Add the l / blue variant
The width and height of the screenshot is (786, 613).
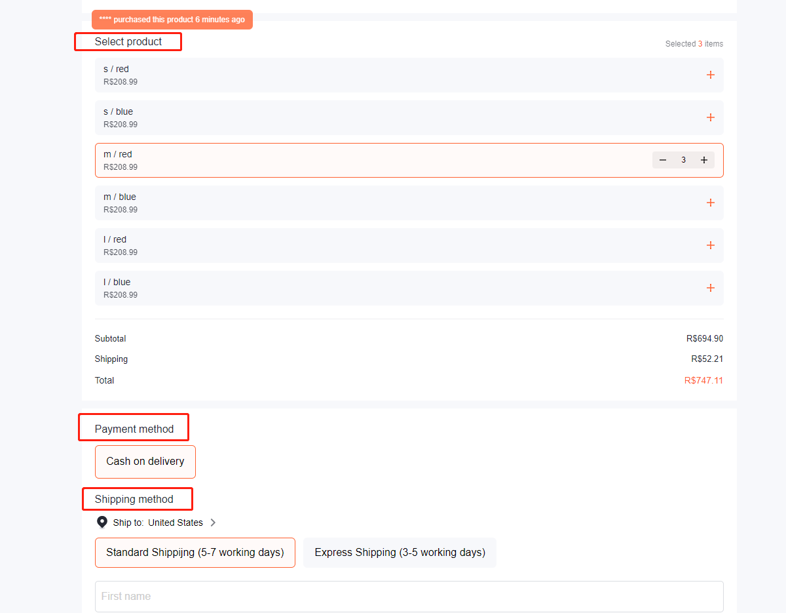pyautogui.click(x=710, y=288)
